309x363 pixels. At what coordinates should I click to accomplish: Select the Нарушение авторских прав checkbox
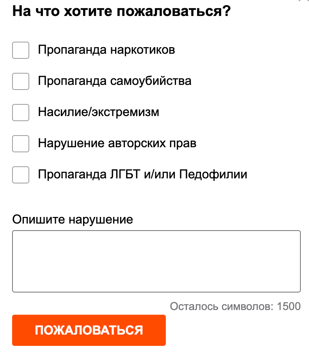[21, 144]
